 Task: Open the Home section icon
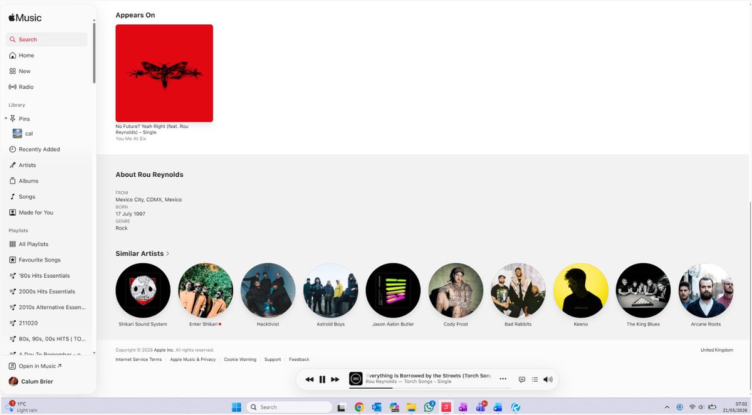(x=13, y=55)
